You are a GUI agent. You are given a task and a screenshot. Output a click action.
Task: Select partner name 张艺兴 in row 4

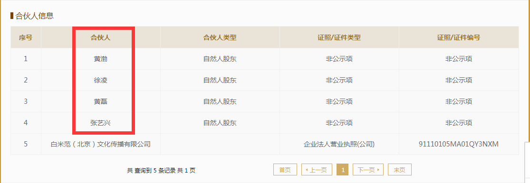101,123
